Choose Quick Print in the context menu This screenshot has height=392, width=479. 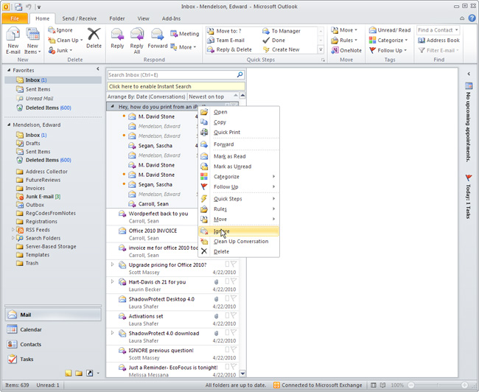(239, 132)
